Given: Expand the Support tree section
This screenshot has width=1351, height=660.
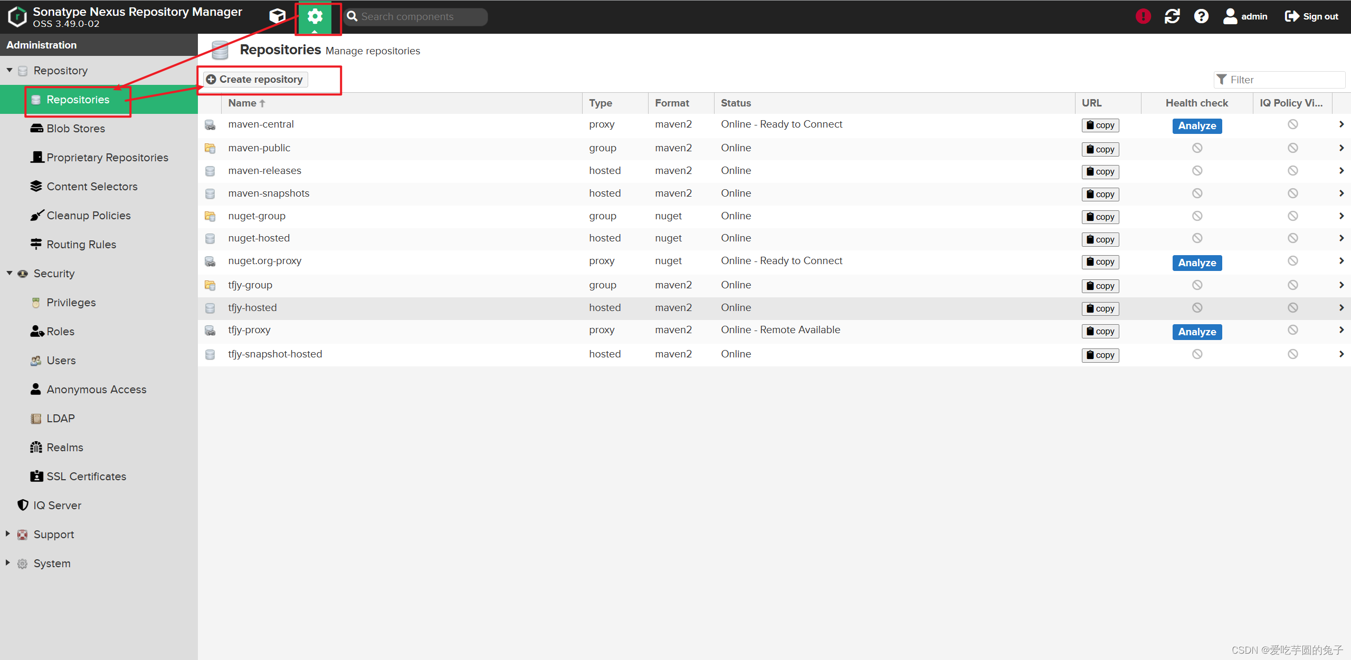Looking at the screenshot, I should 8,533.
